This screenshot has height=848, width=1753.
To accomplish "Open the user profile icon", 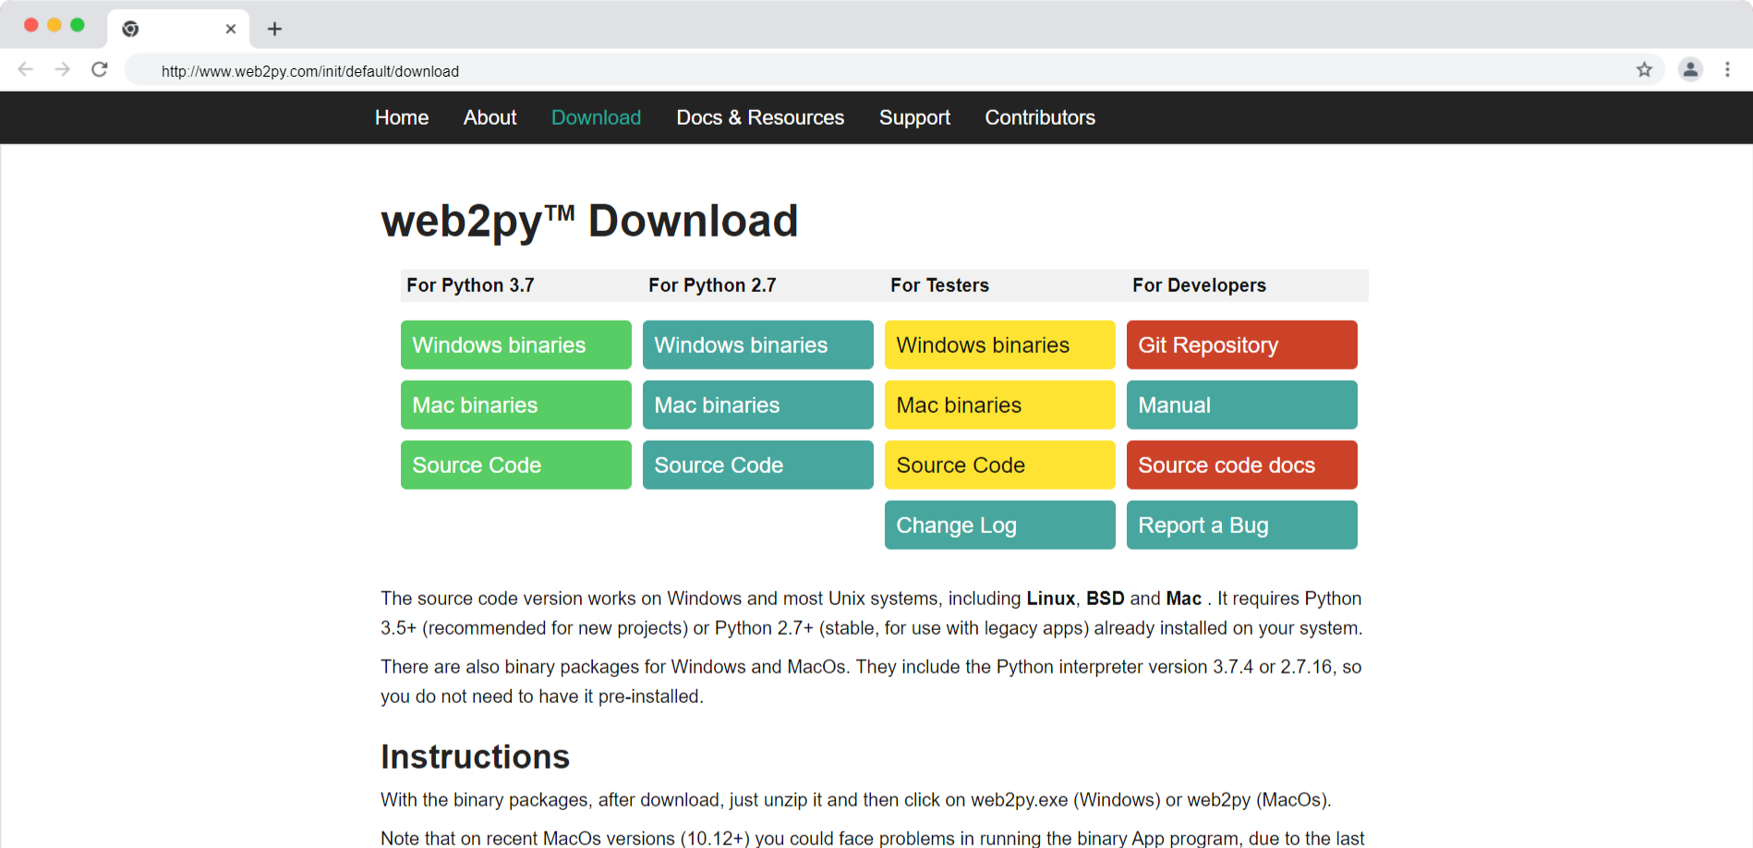I will click(1690, 69).
